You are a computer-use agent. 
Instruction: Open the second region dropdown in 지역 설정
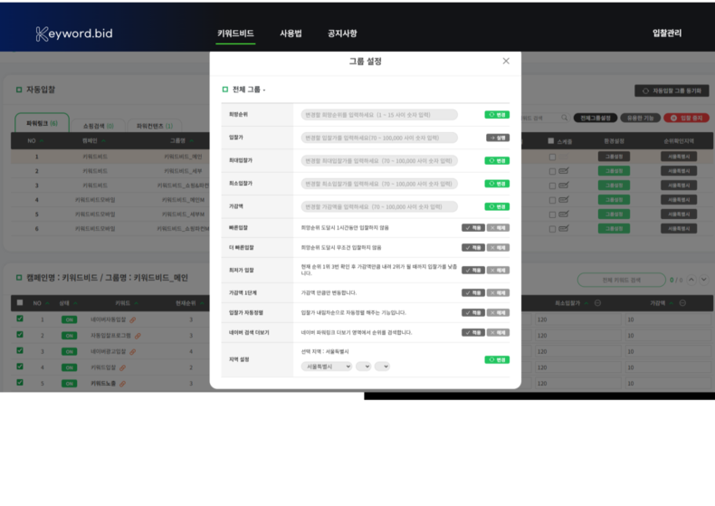coord(363,367)
